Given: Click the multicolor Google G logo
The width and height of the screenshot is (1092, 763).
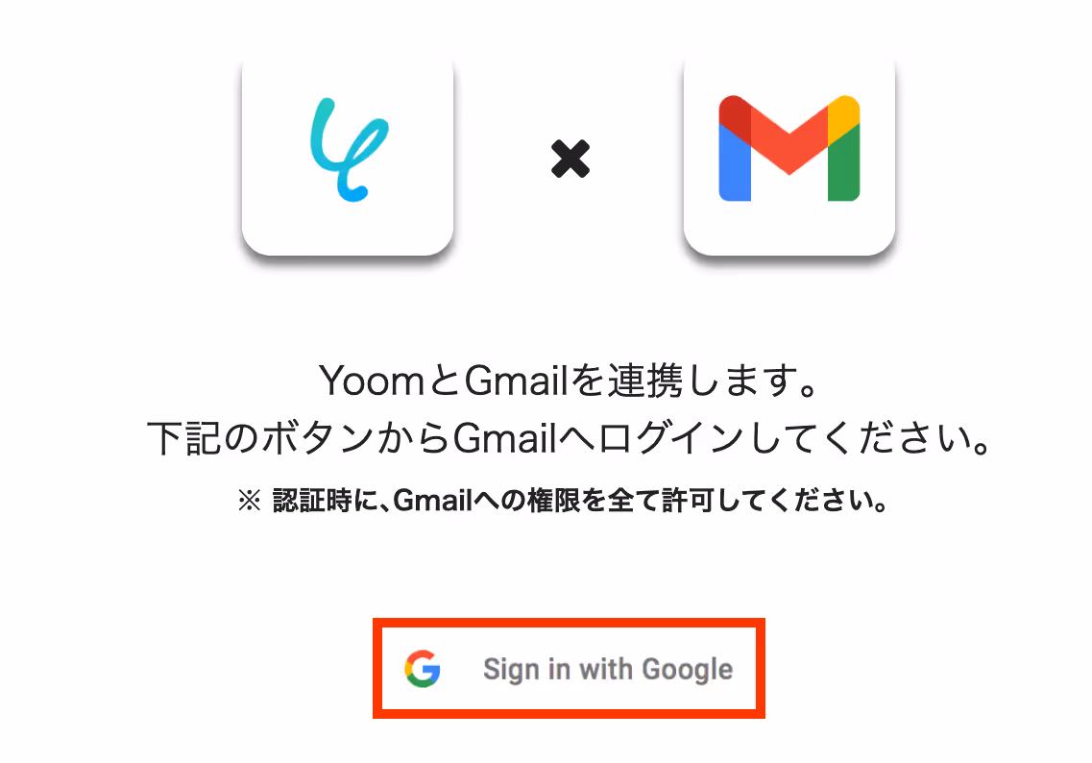Looking at the screenshot, I should click(x=423, y=669).
